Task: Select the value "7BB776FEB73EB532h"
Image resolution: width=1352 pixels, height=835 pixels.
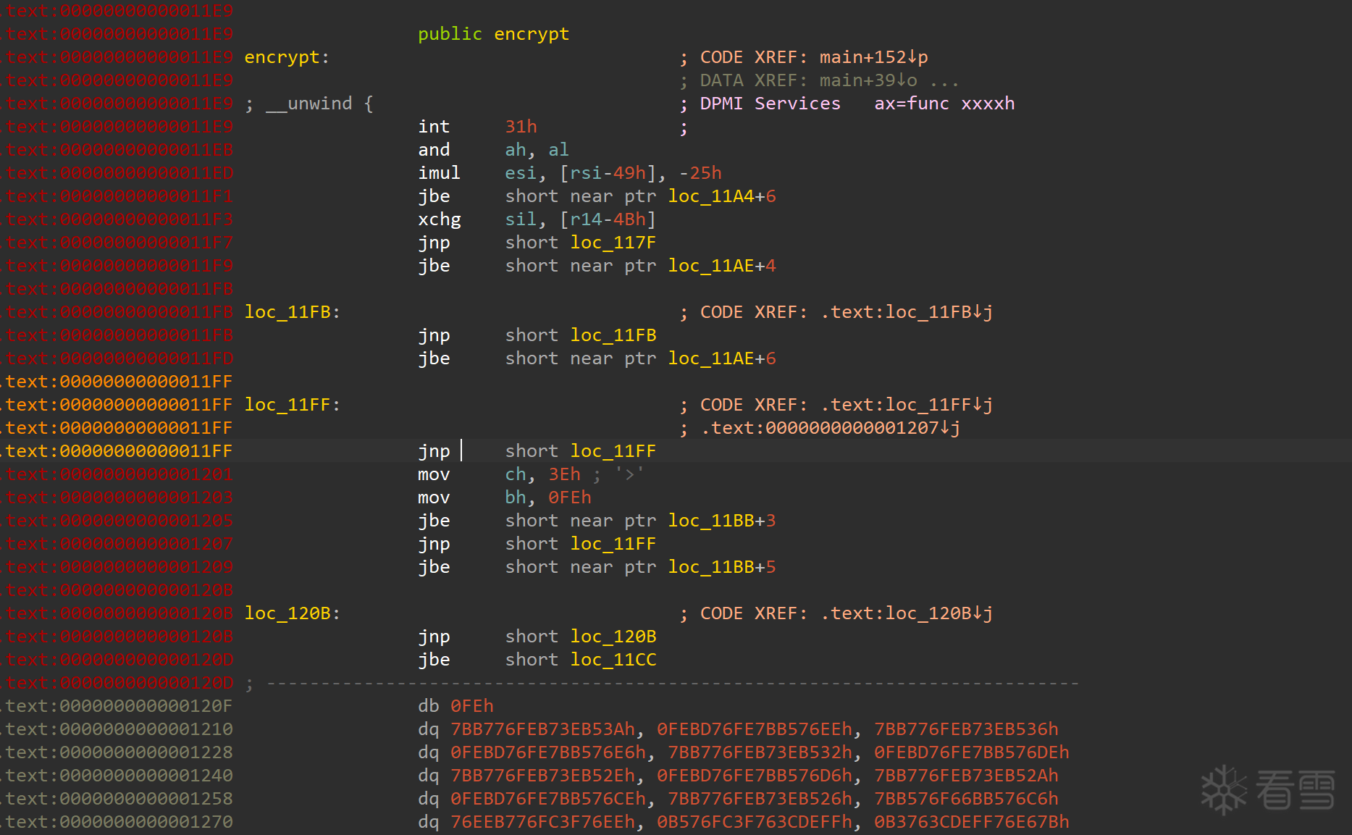Action: tap(760, 752)
